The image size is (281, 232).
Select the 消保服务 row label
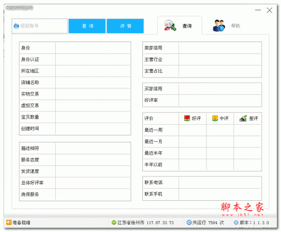[30, 194]
